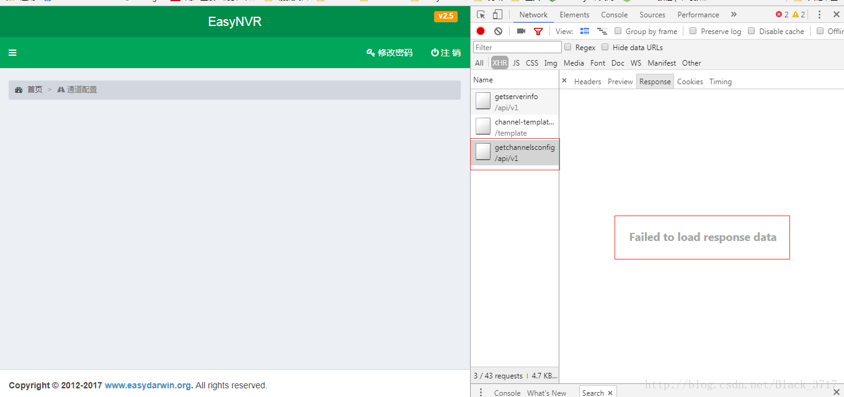Check the Disable cache checkbox

pyautogui.click(x=752, y=31)
